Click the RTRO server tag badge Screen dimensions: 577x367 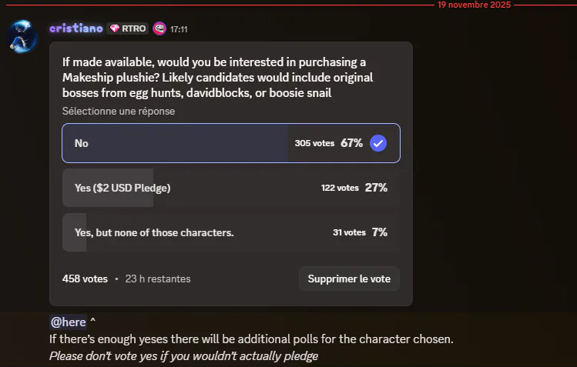pyautogui.click(x=127, y=28)
